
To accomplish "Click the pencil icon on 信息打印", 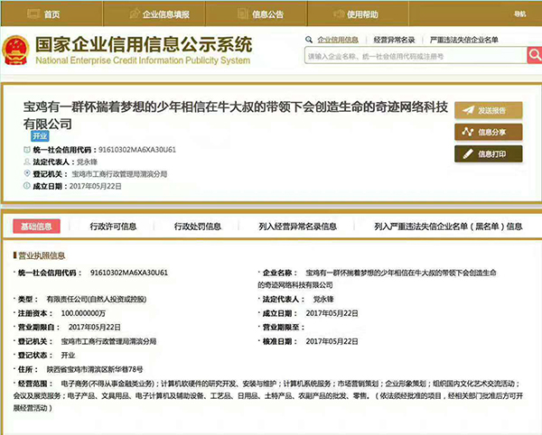I will [x=468, y=153].
